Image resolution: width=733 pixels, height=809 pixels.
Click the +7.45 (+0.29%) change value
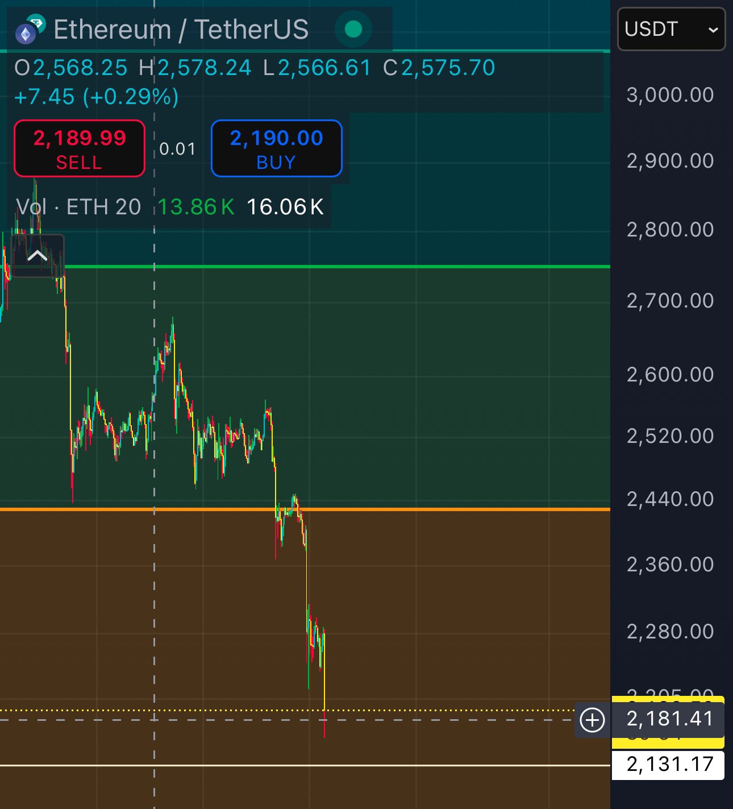[97, 97]
